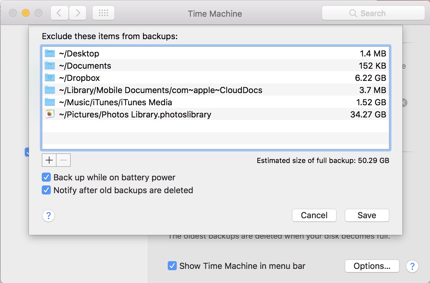Cancel the exclusion changes
The height and width of the screenshot is (283, 430).
pos(314,215)
